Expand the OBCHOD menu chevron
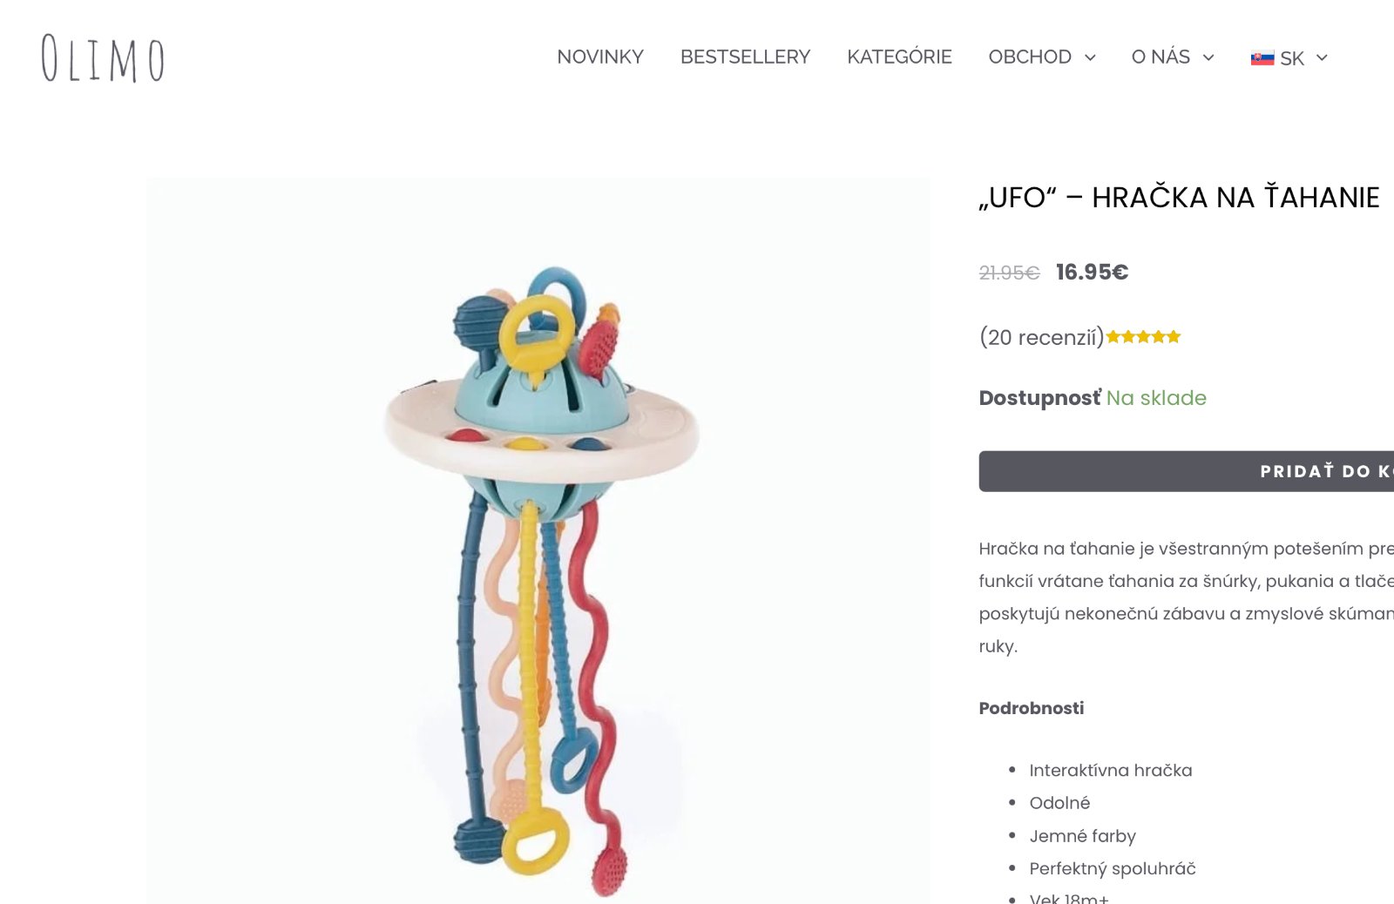This screenshot has width=1394, height=904. [x=1090, y=57]
